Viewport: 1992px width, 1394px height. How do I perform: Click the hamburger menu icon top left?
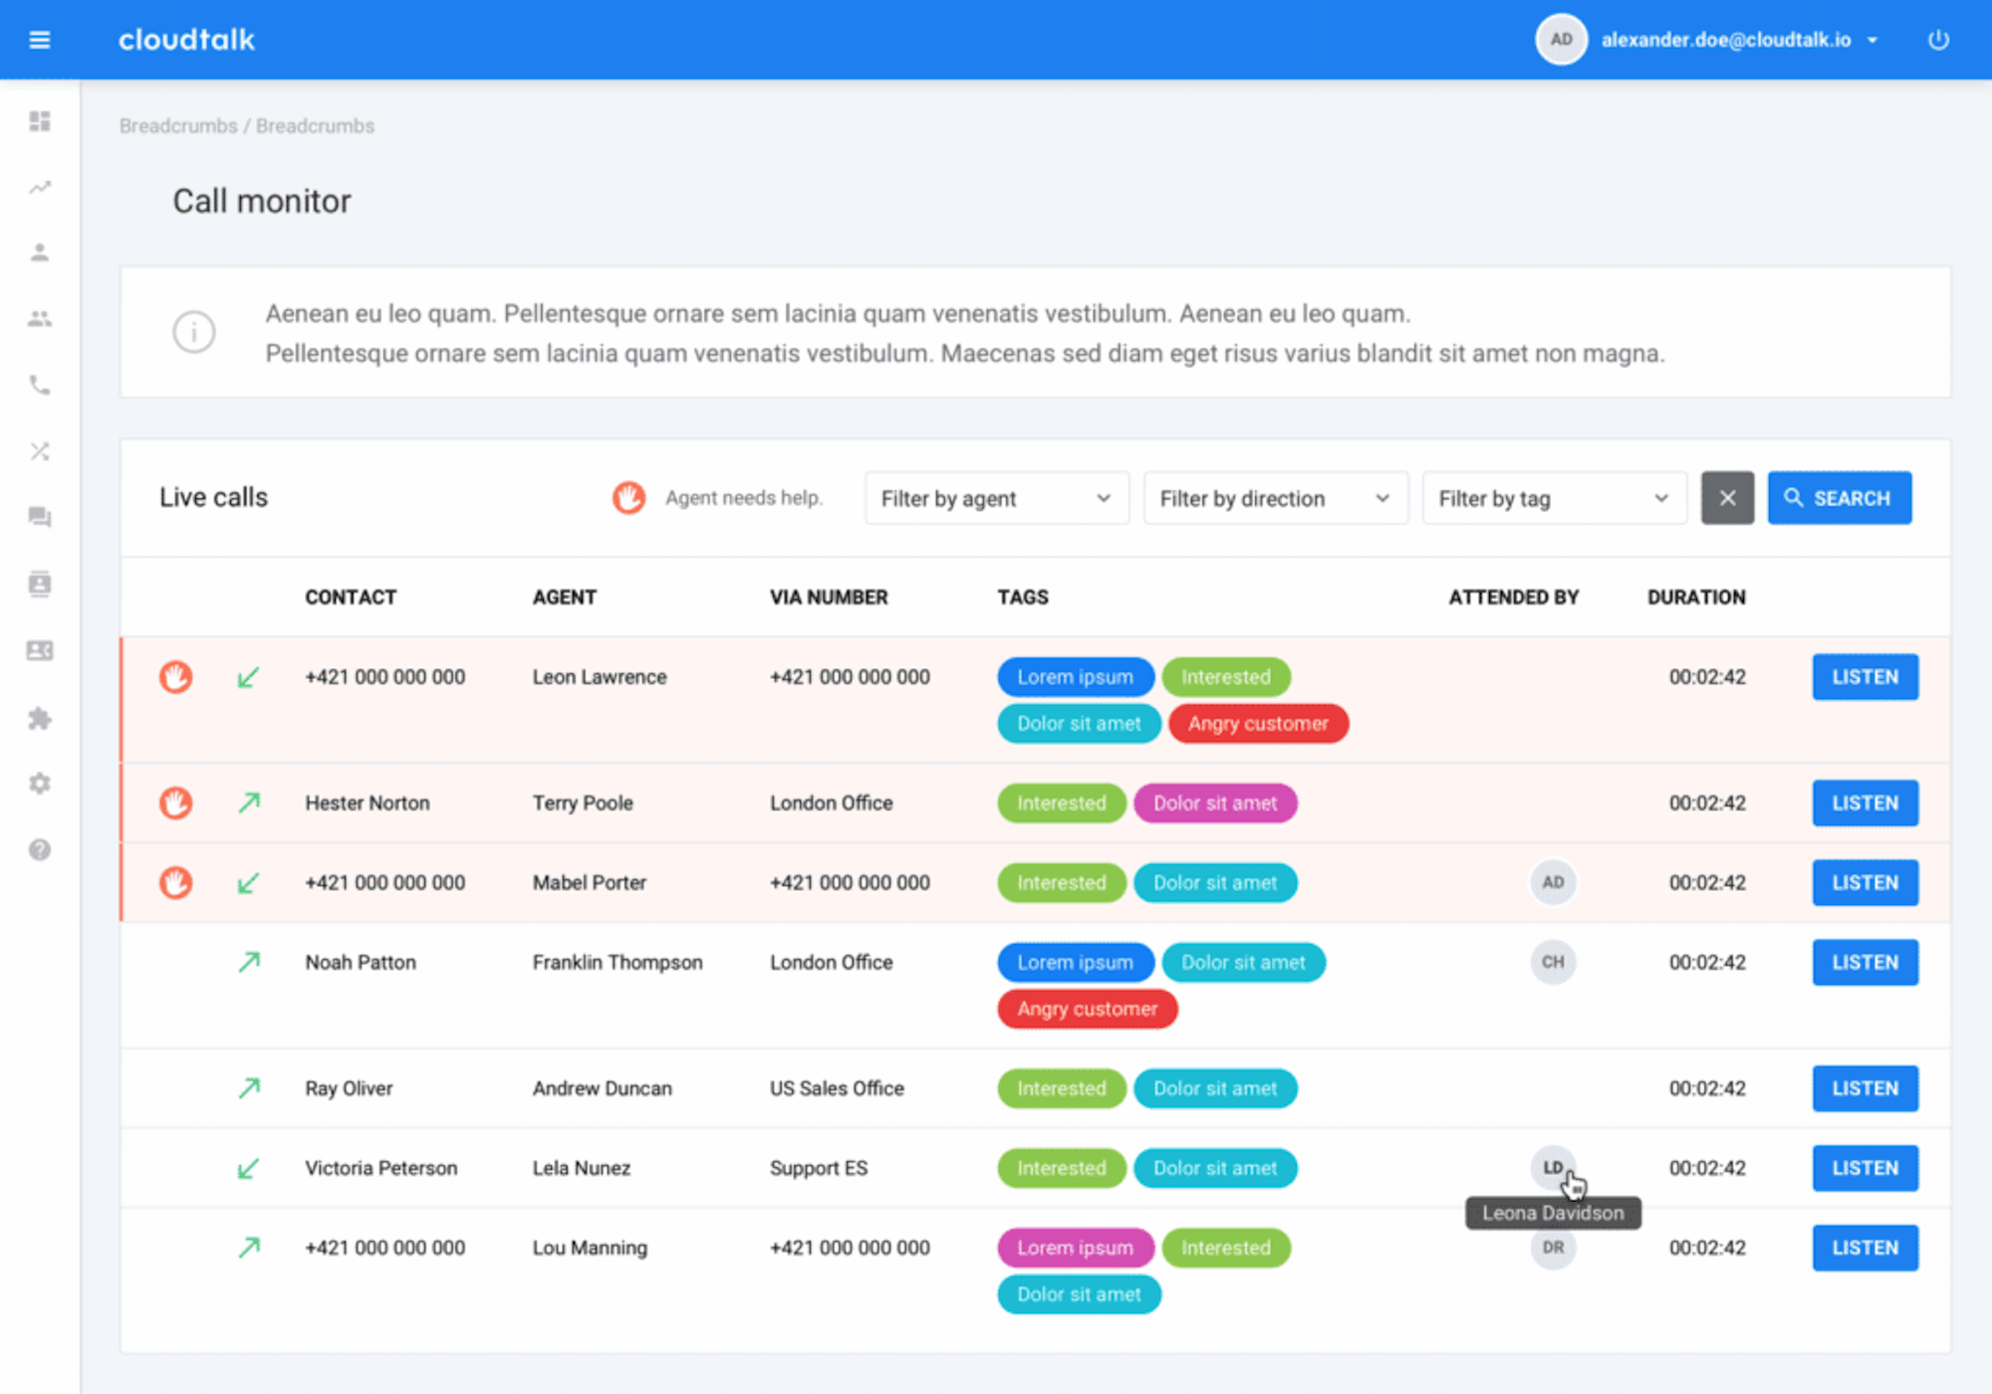point(40,40)
